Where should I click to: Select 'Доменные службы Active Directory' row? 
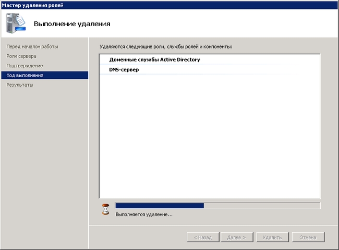point(210,59)
